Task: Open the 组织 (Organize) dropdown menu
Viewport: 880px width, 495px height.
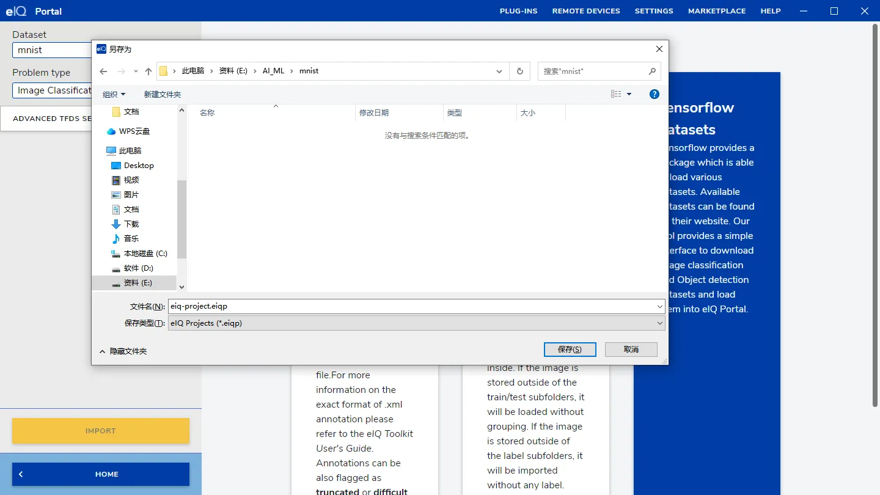Action: (x=114, y=94)
